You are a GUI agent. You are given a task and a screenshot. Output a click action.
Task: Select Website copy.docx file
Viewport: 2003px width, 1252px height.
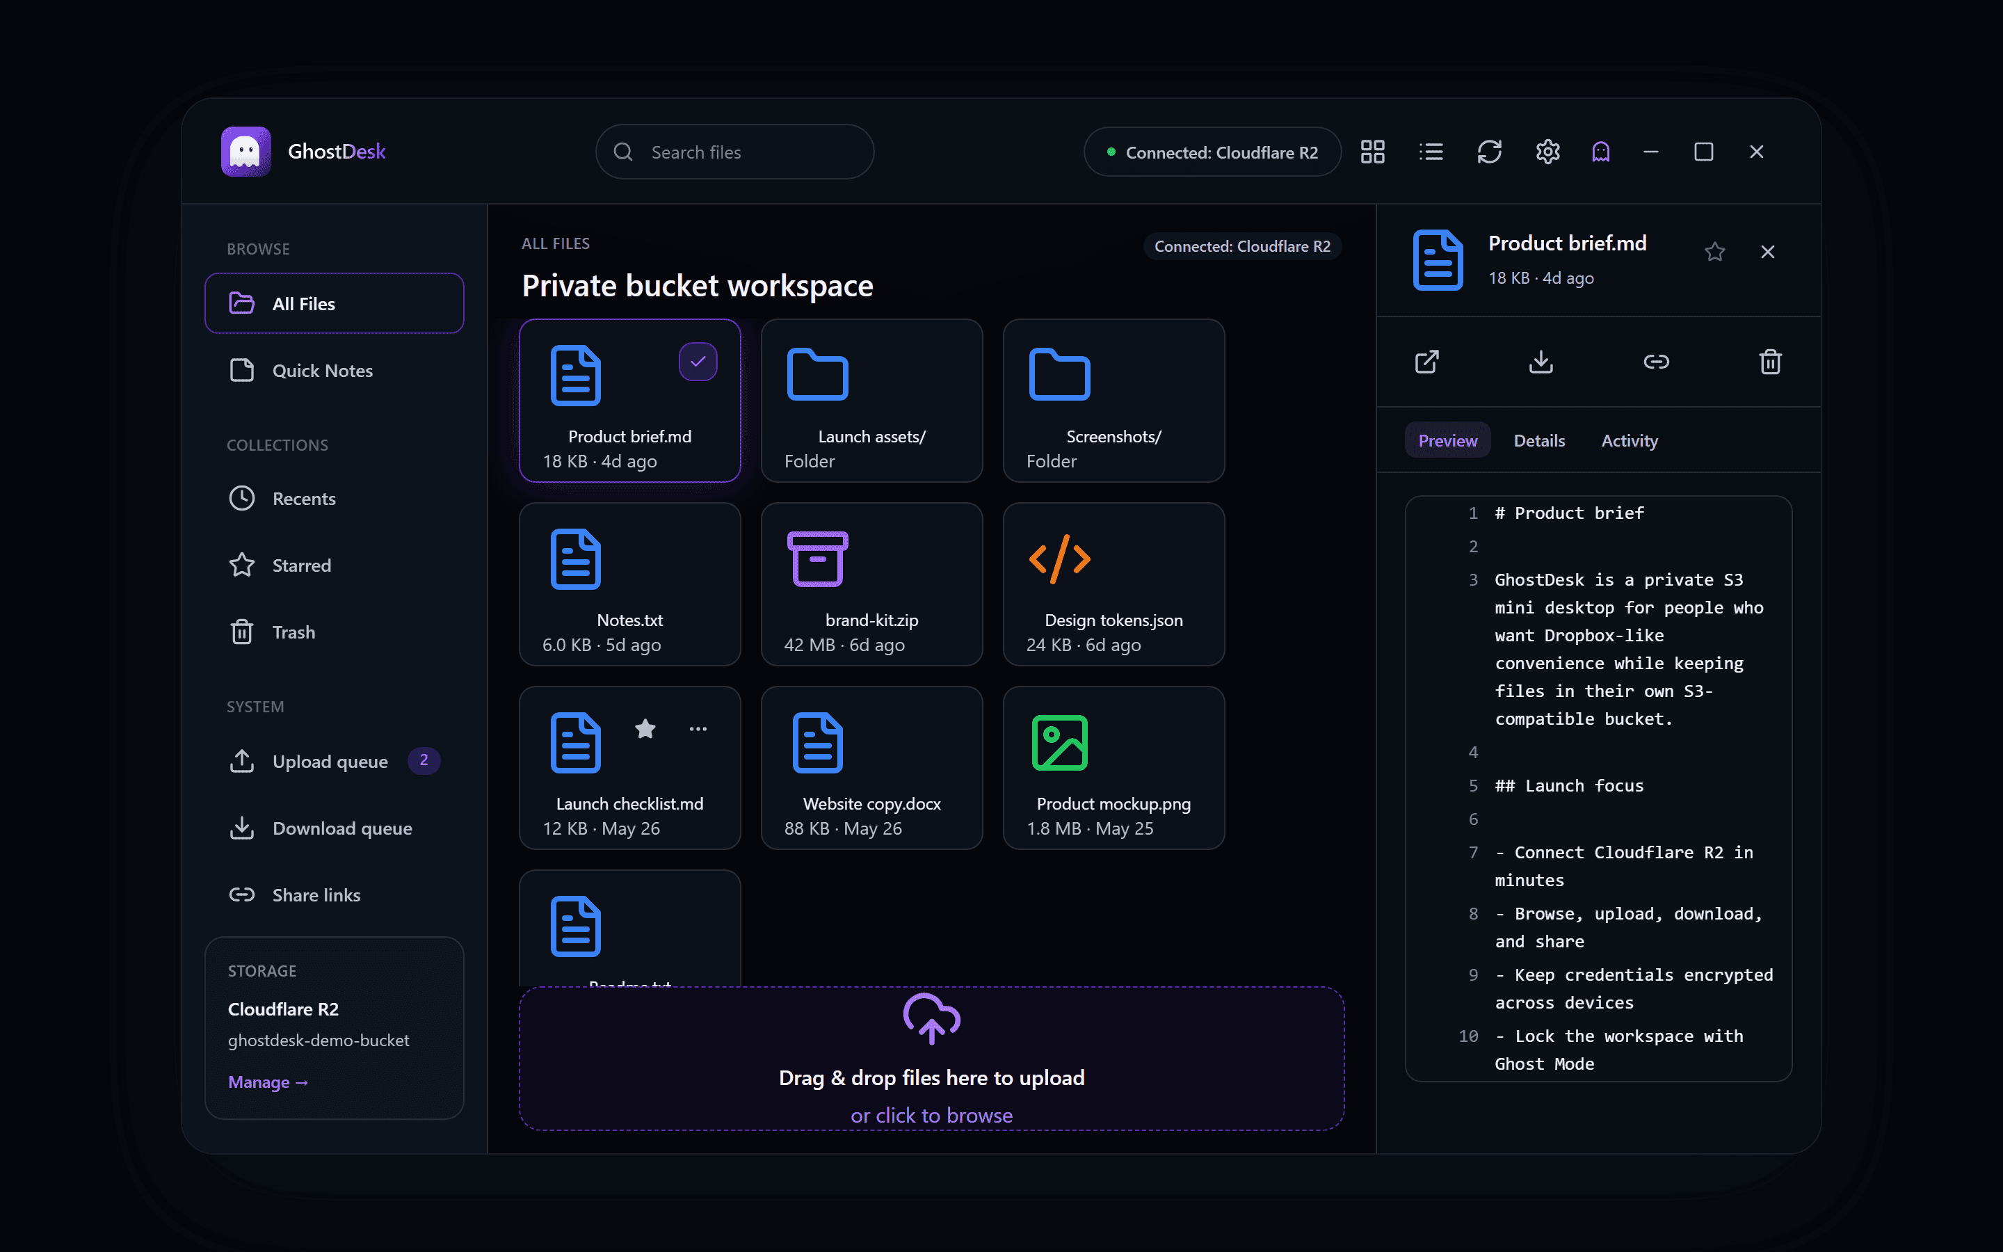[871, 768]
